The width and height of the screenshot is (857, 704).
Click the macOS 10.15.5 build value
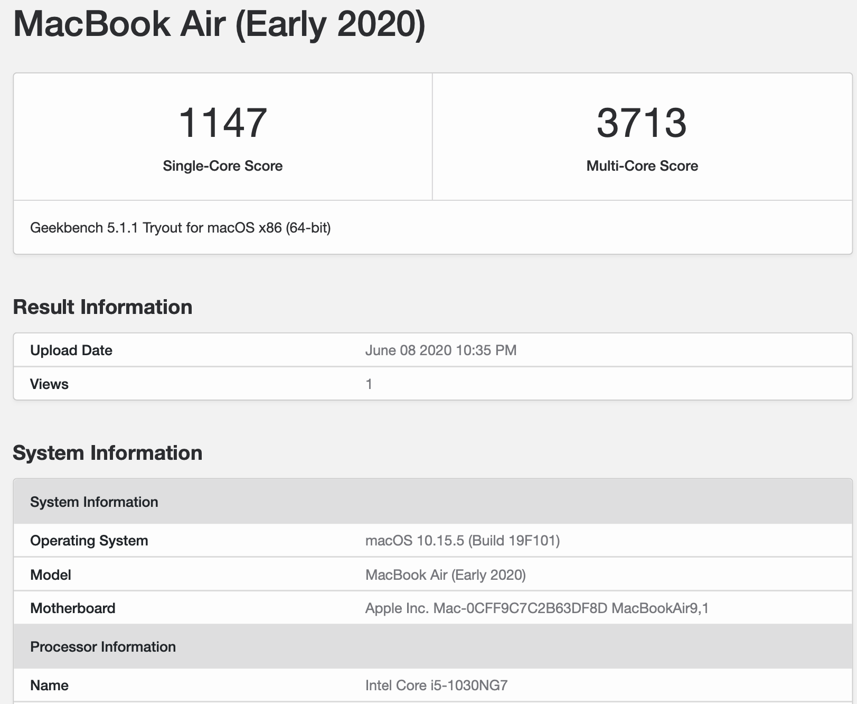463,541
